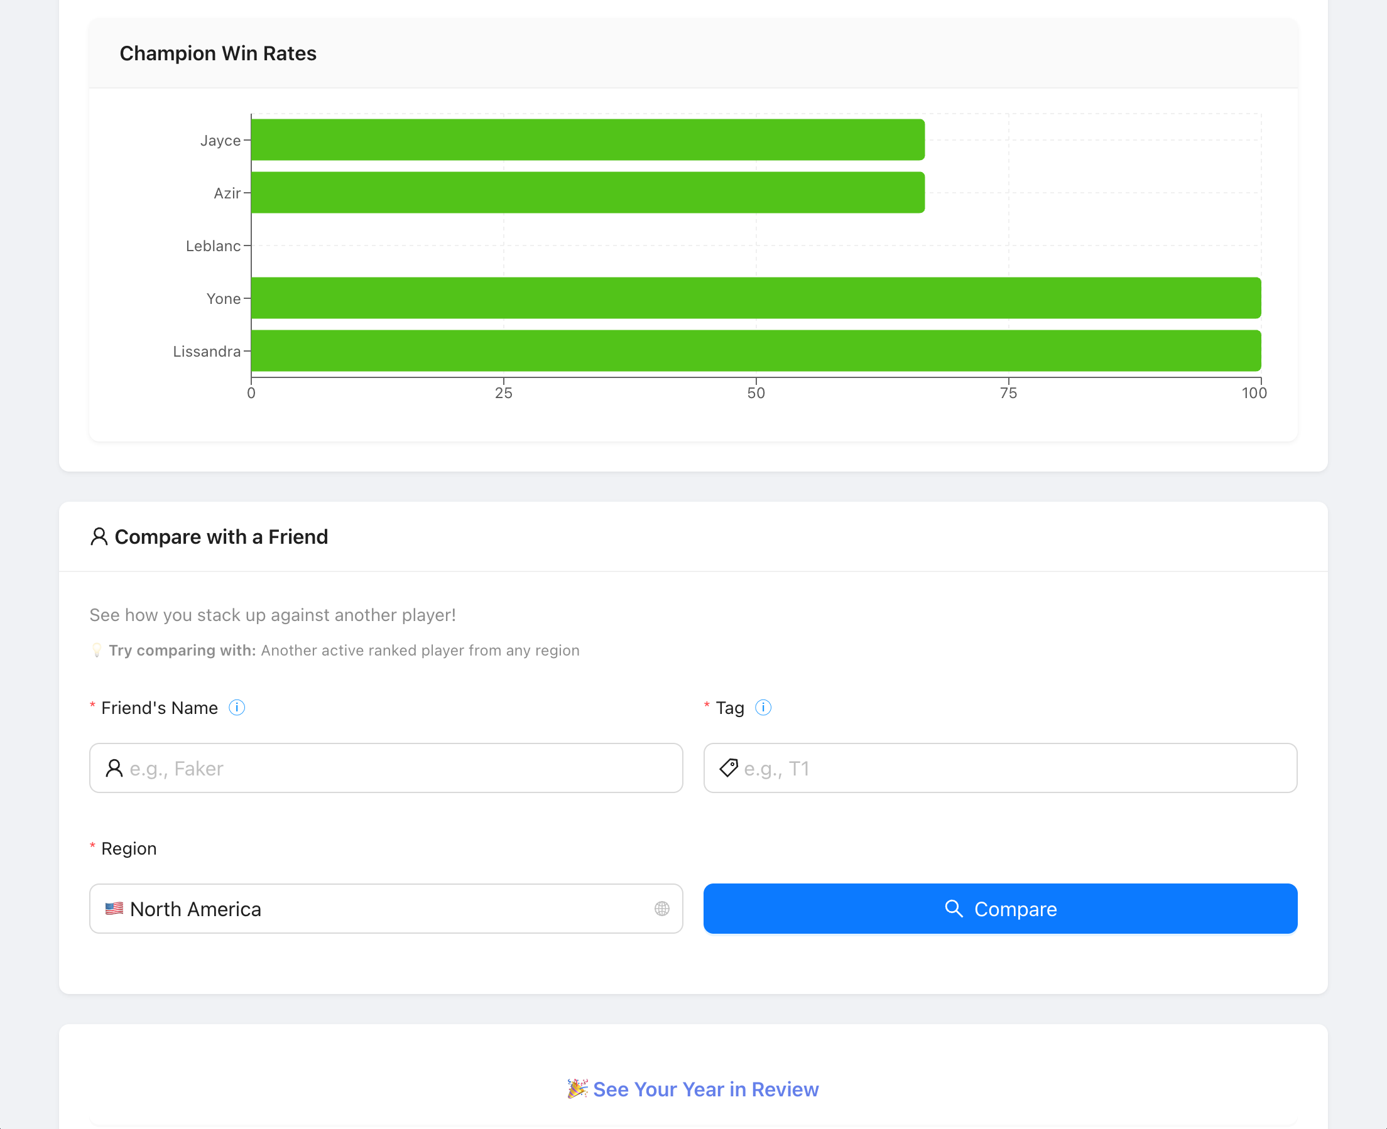
Task: Open the North America region dropdown
Action: pos(385,909)
